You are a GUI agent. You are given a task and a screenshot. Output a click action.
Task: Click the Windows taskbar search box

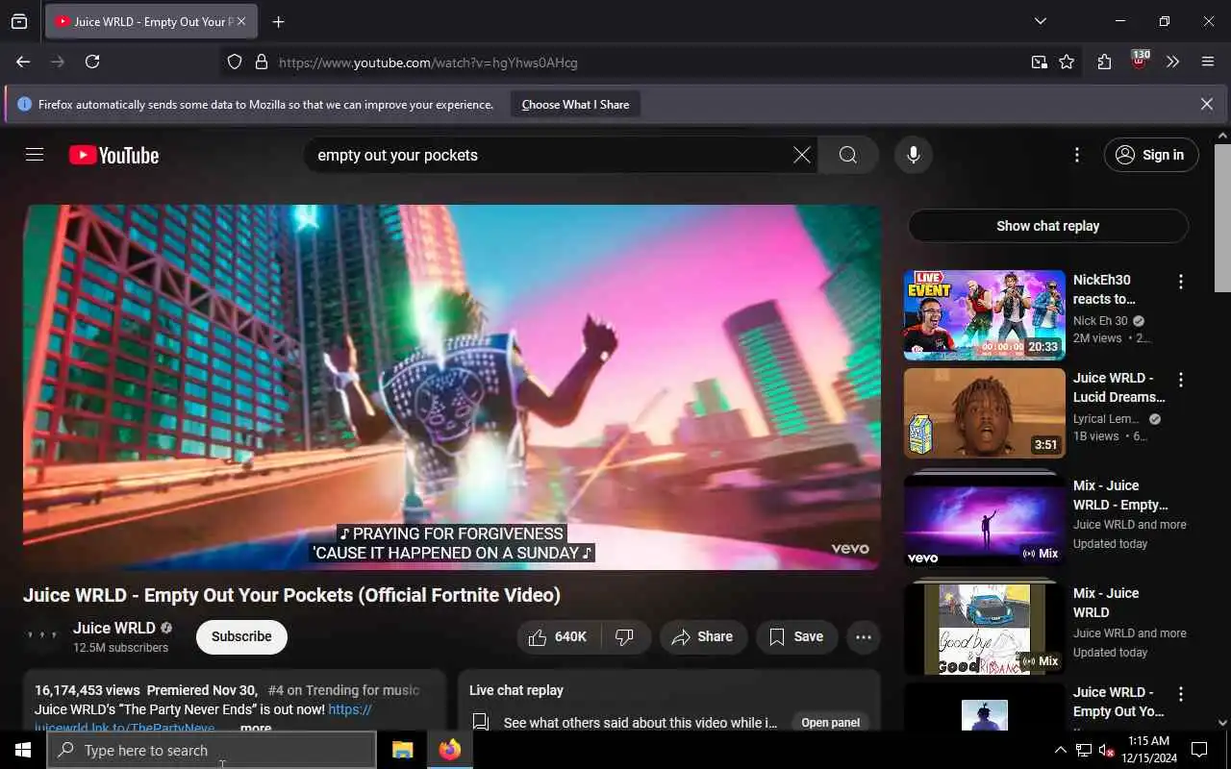point(212,750)
